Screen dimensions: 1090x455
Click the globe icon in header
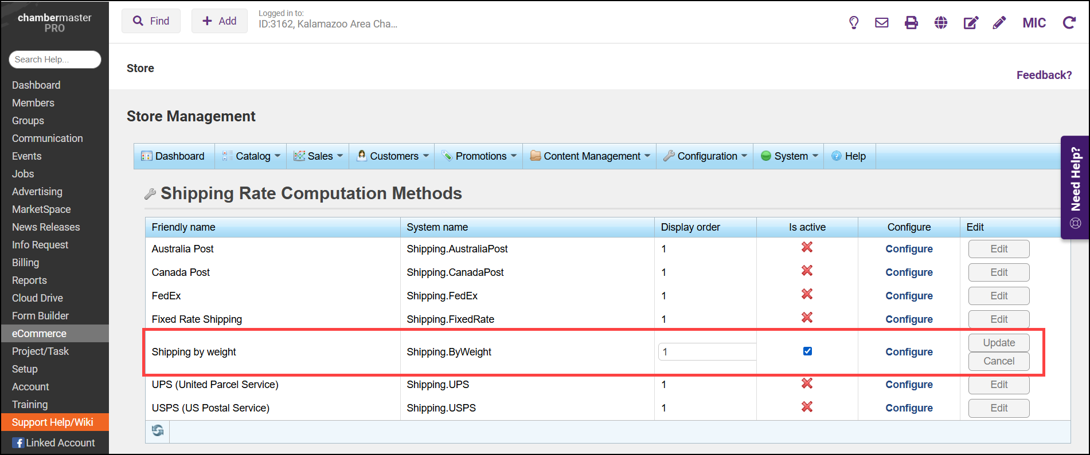(x=941, y=23)
